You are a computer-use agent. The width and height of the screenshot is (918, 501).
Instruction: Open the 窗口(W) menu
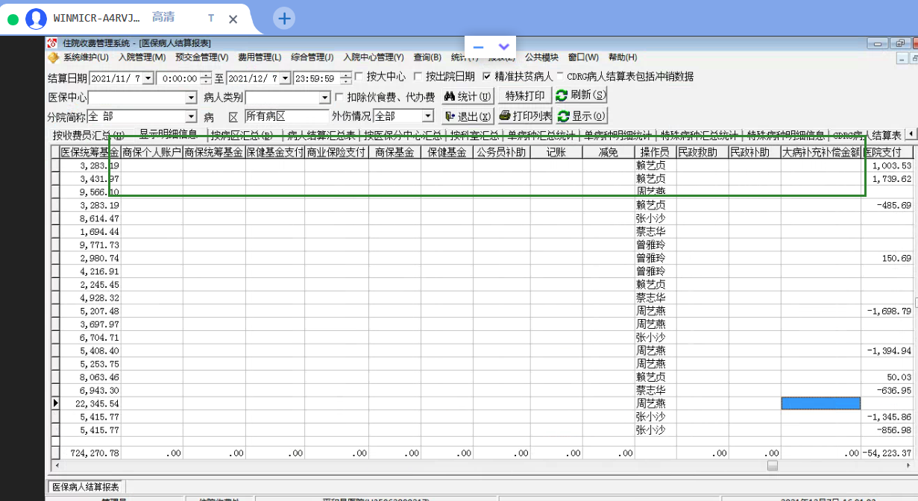(583, 57)
